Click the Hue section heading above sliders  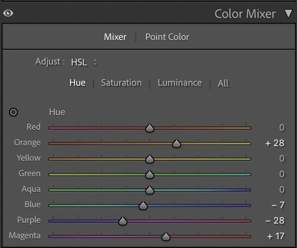pos(57,112)
